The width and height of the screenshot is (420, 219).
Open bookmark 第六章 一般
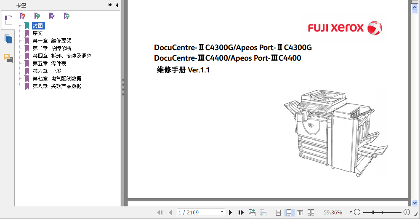[x=47, y=71]
